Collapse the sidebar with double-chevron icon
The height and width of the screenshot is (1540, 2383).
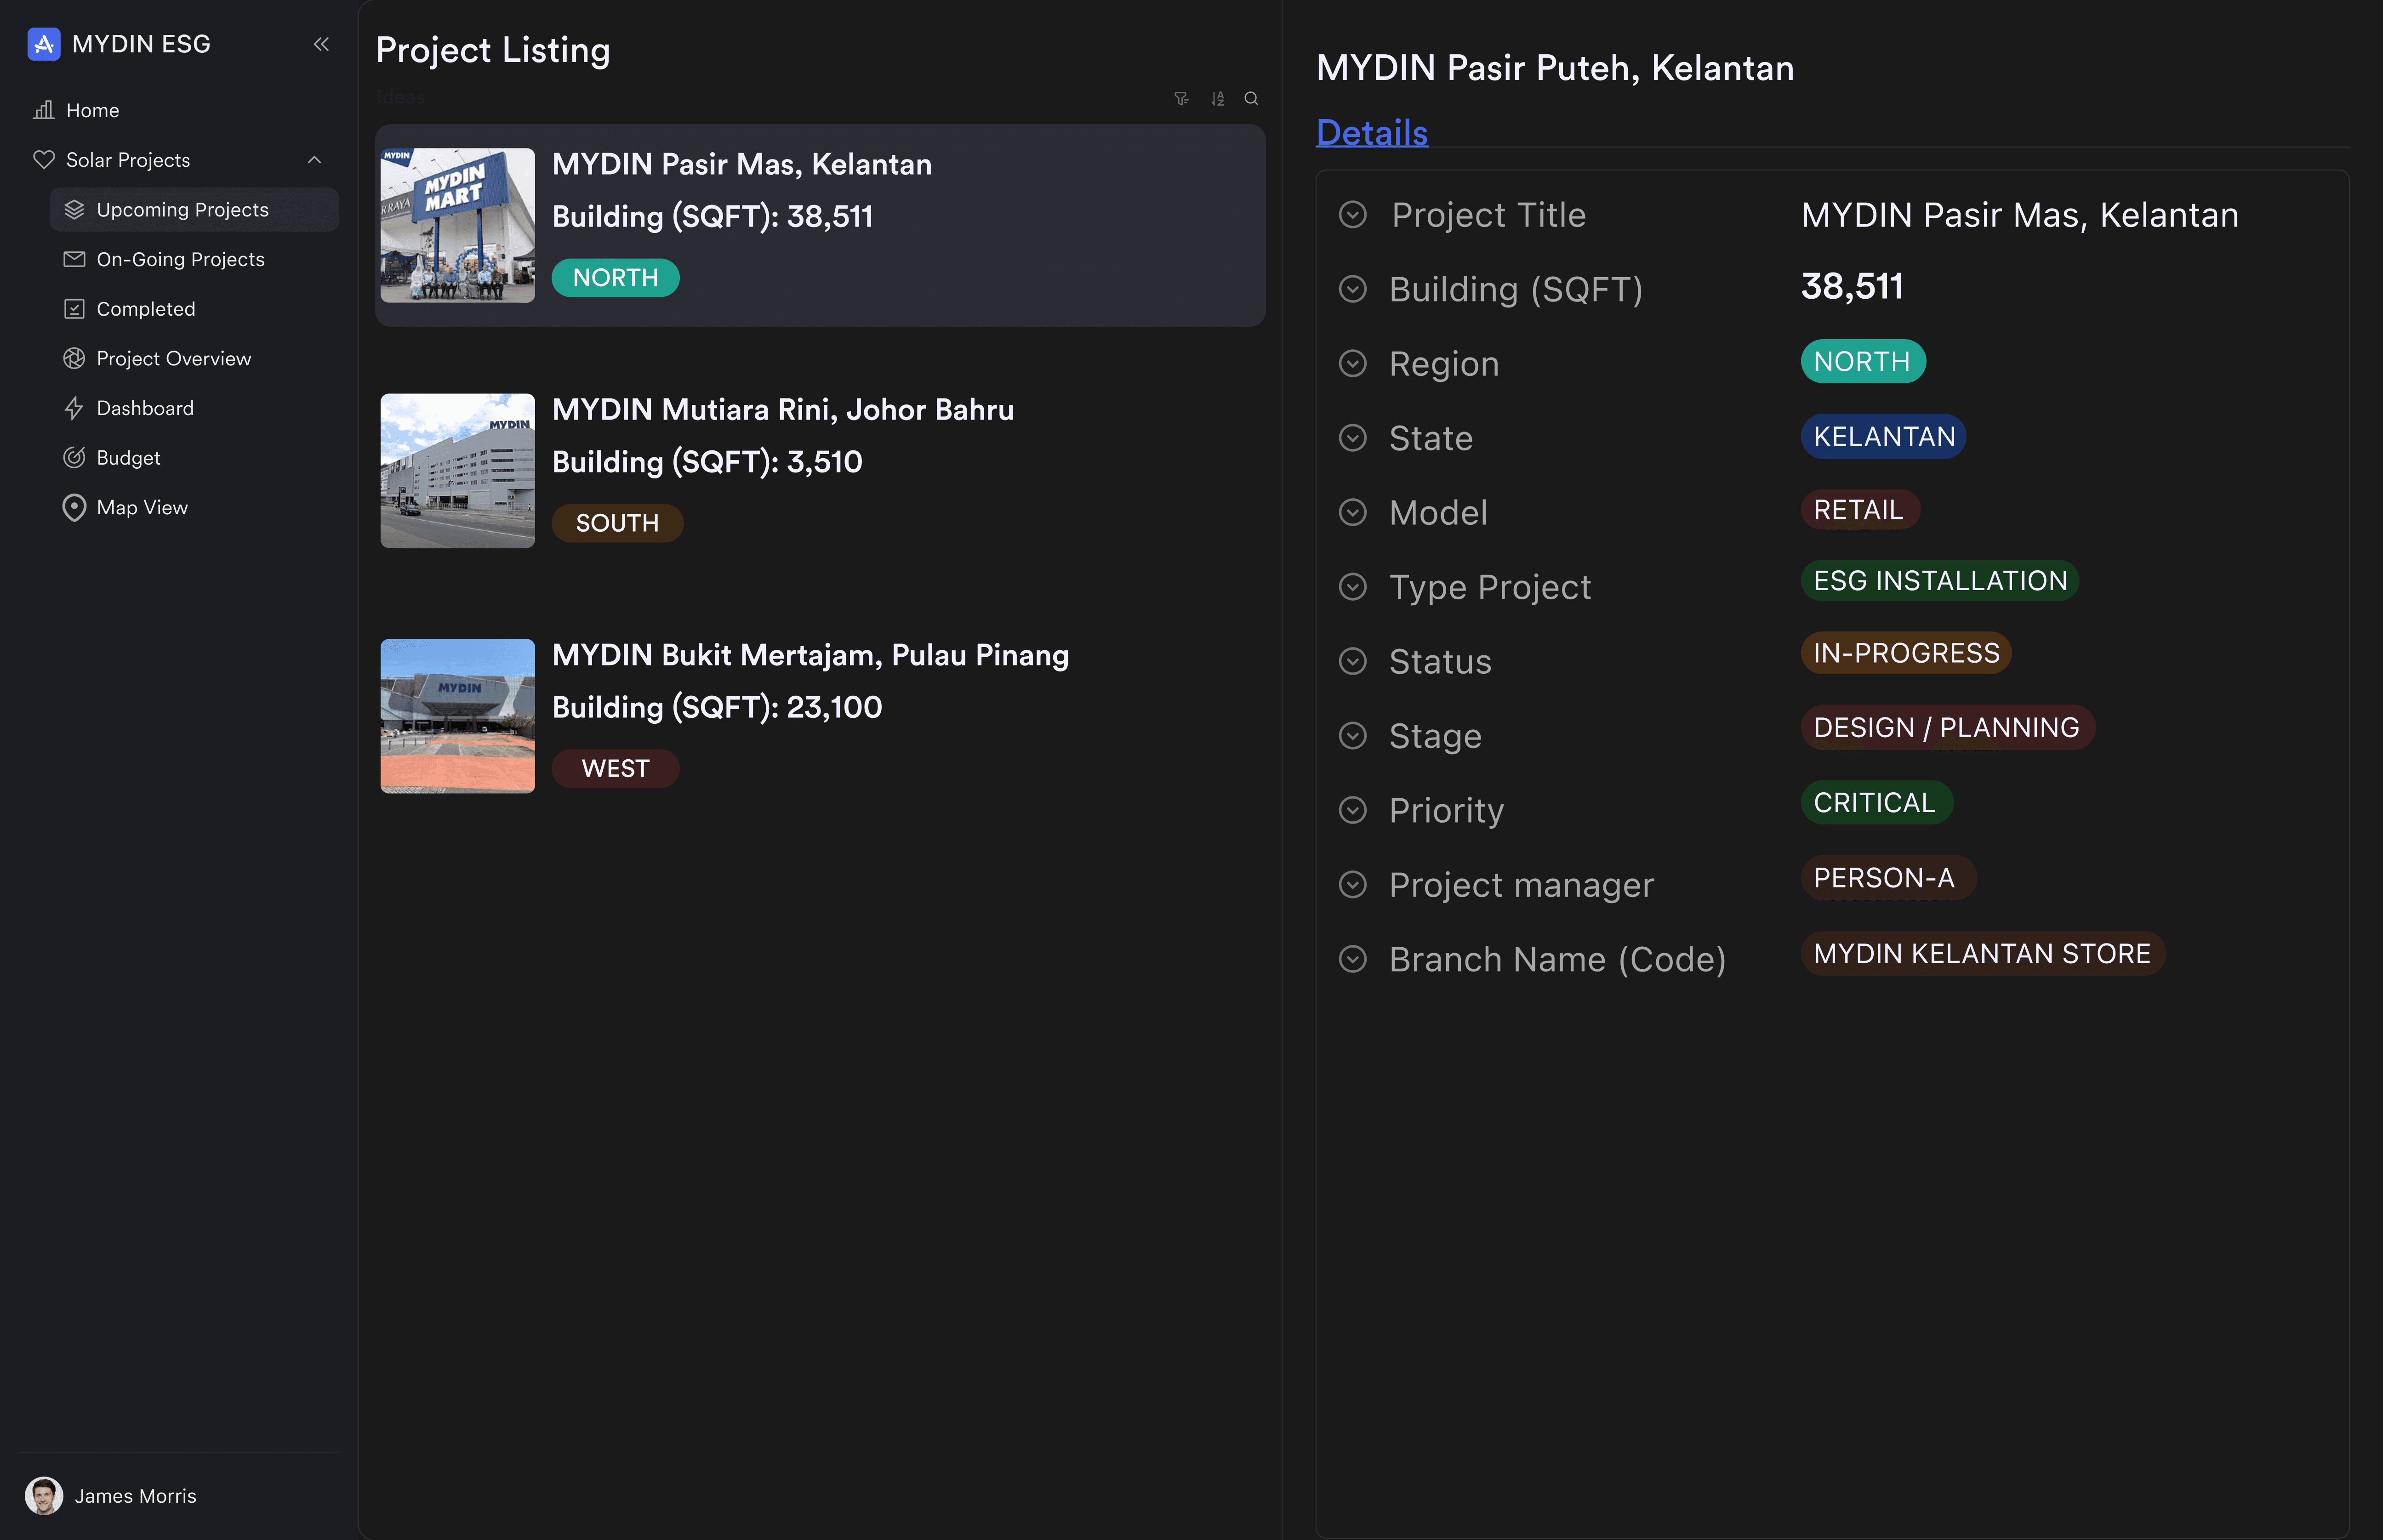(321, 44)
